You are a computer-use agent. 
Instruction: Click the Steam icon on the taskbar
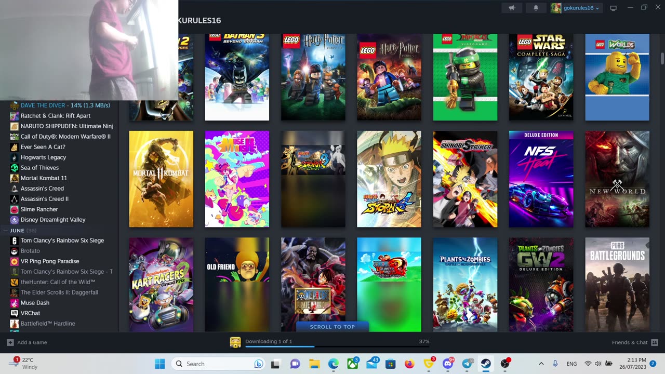(486, 364)
